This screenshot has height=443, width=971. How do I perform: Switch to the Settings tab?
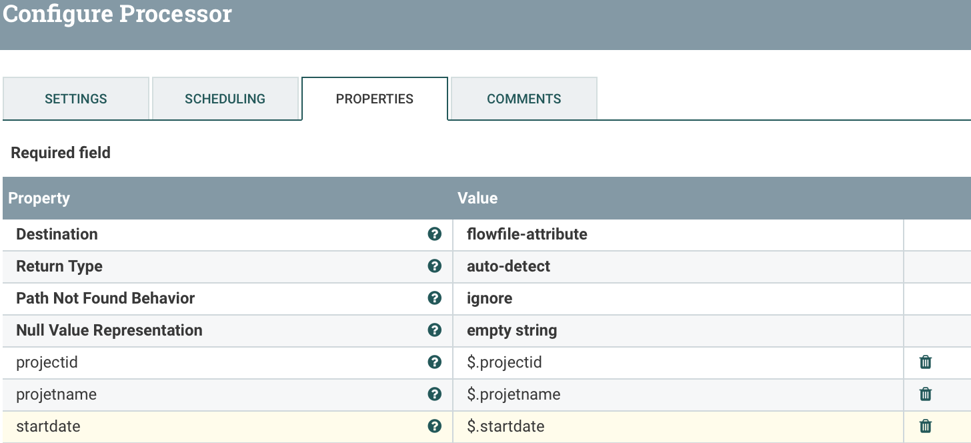pyautogui.click(x=75, y=98)
